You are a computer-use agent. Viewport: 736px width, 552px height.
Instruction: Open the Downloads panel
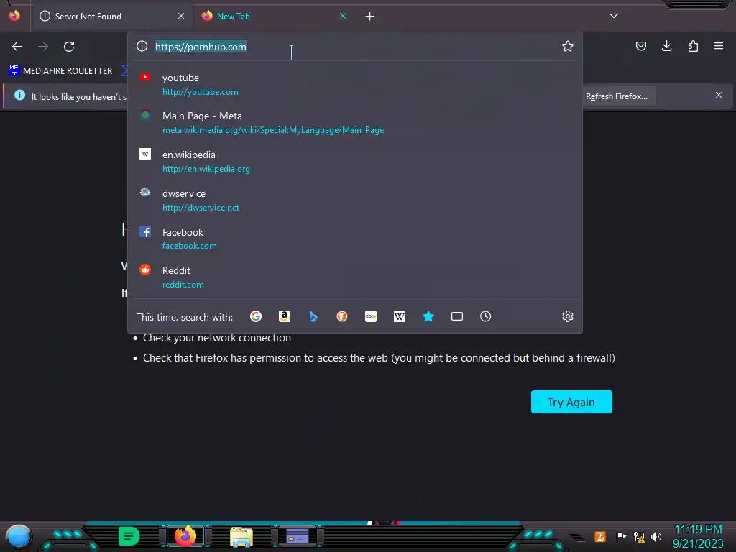[666, 46]
